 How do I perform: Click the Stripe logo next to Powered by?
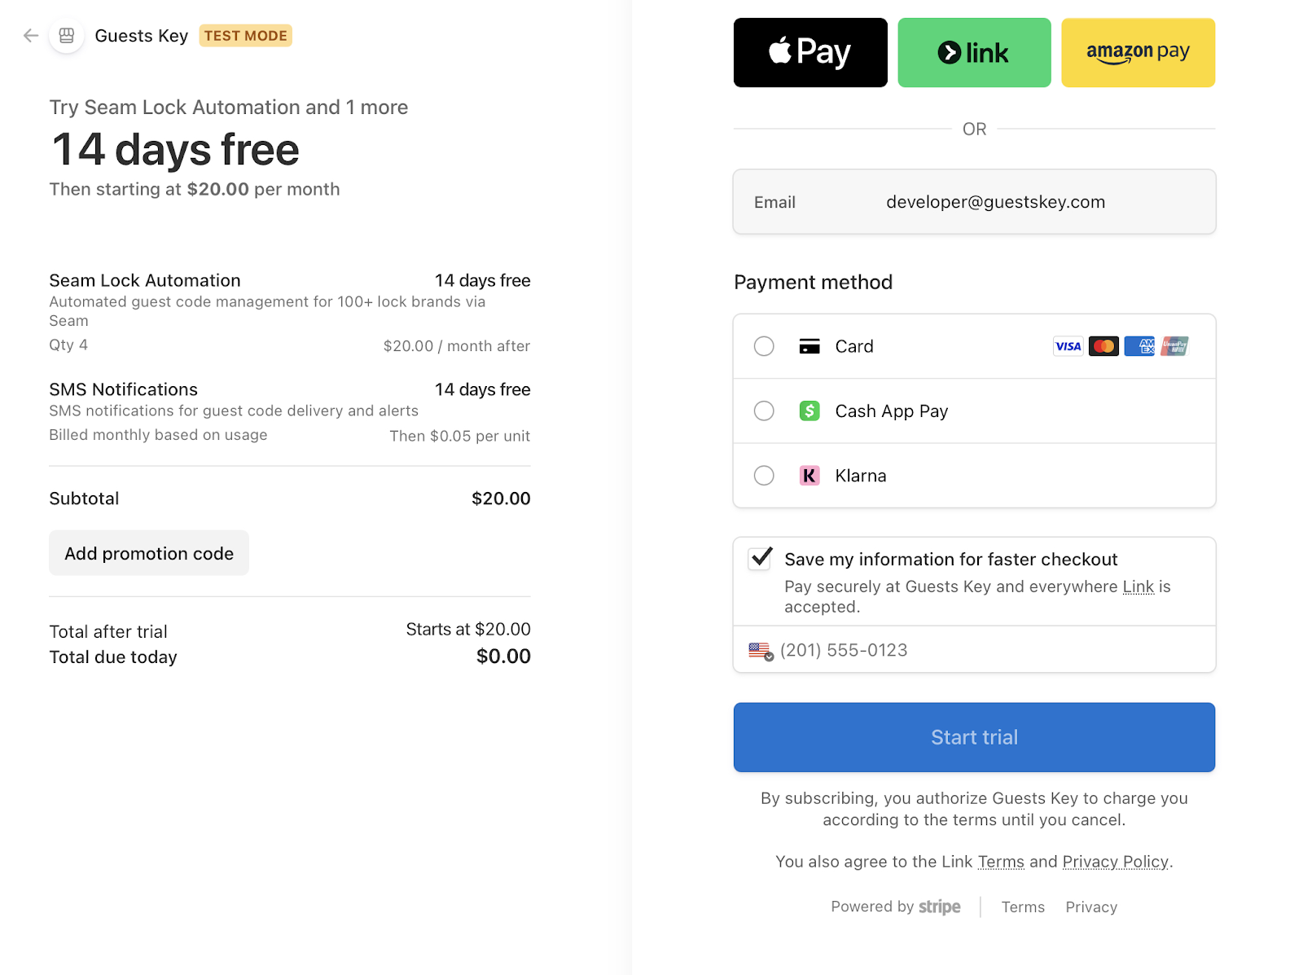tap(939, 907)
